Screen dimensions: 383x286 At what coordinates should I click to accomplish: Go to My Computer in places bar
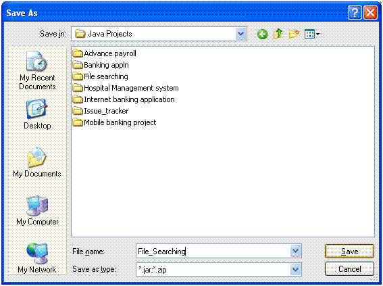point(37,210)
